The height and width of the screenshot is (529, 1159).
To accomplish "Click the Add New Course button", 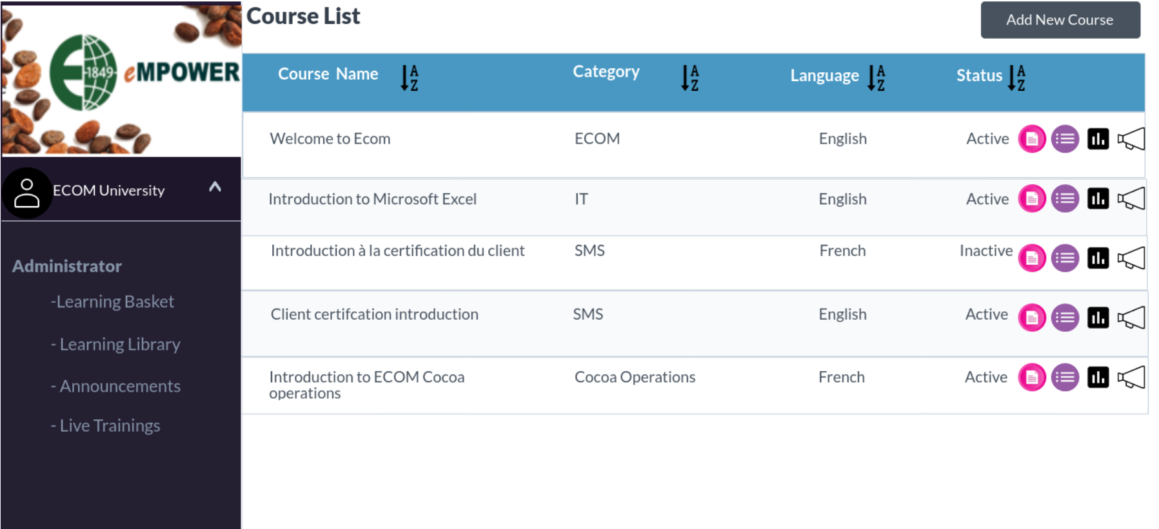I will click(1060, 20).
